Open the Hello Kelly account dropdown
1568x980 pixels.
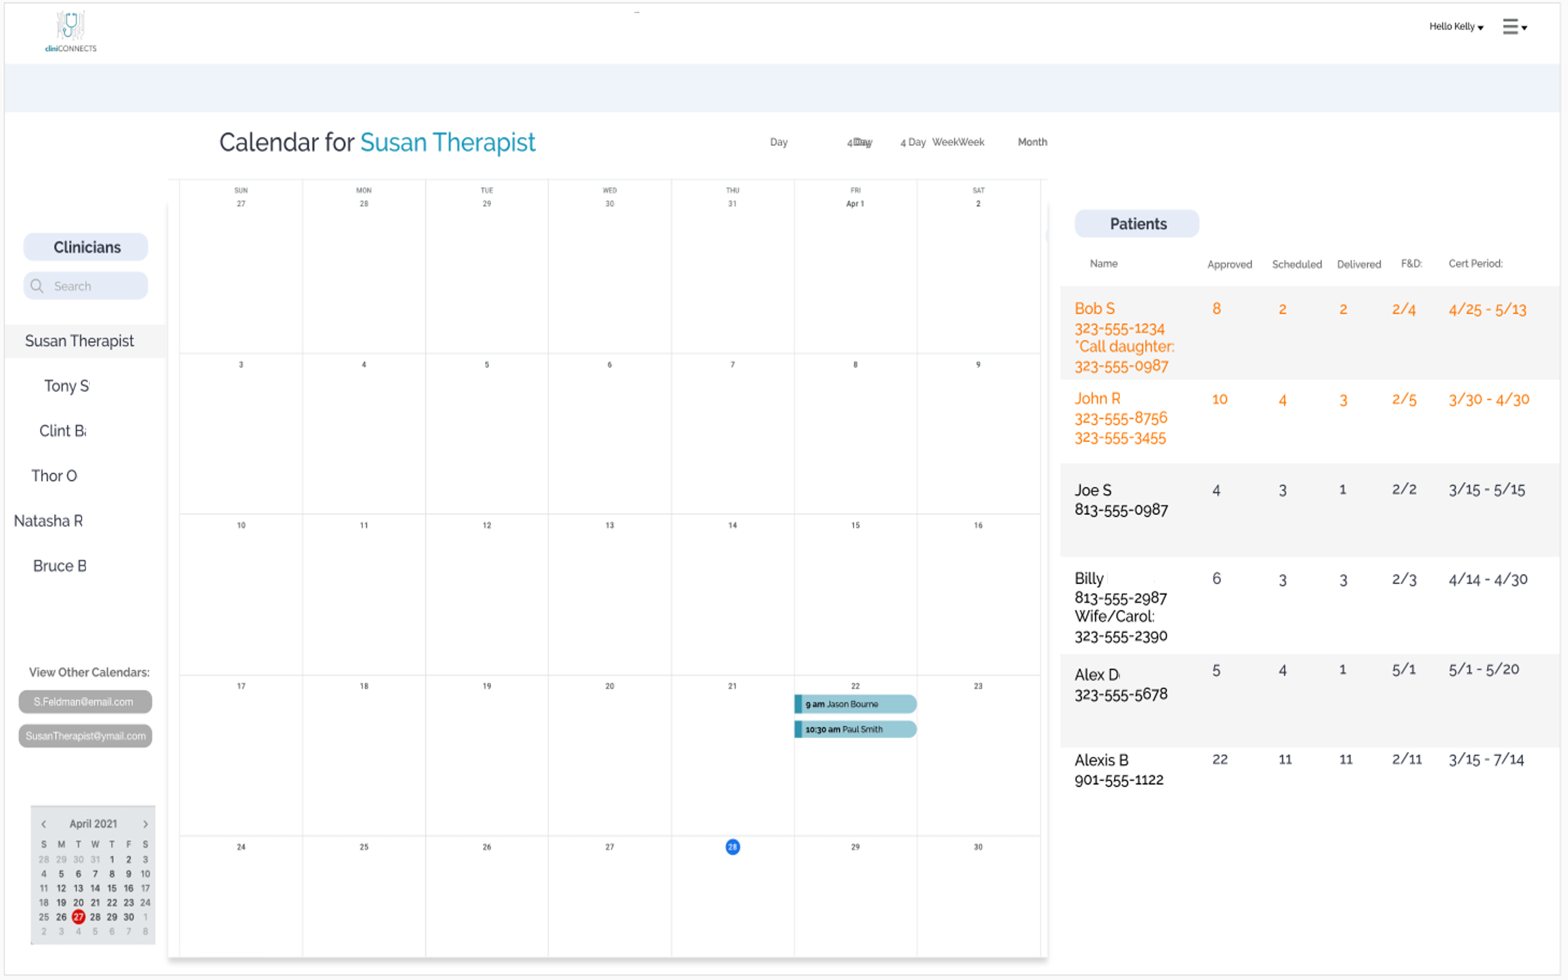[1454, 27]
